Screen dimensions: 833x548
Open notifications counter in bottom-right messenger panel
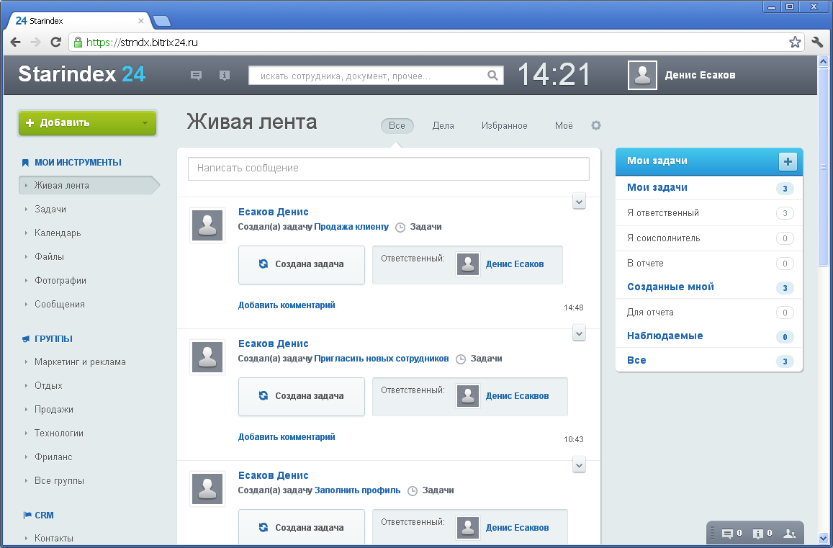pyautogui.click(x=757, y=533)
